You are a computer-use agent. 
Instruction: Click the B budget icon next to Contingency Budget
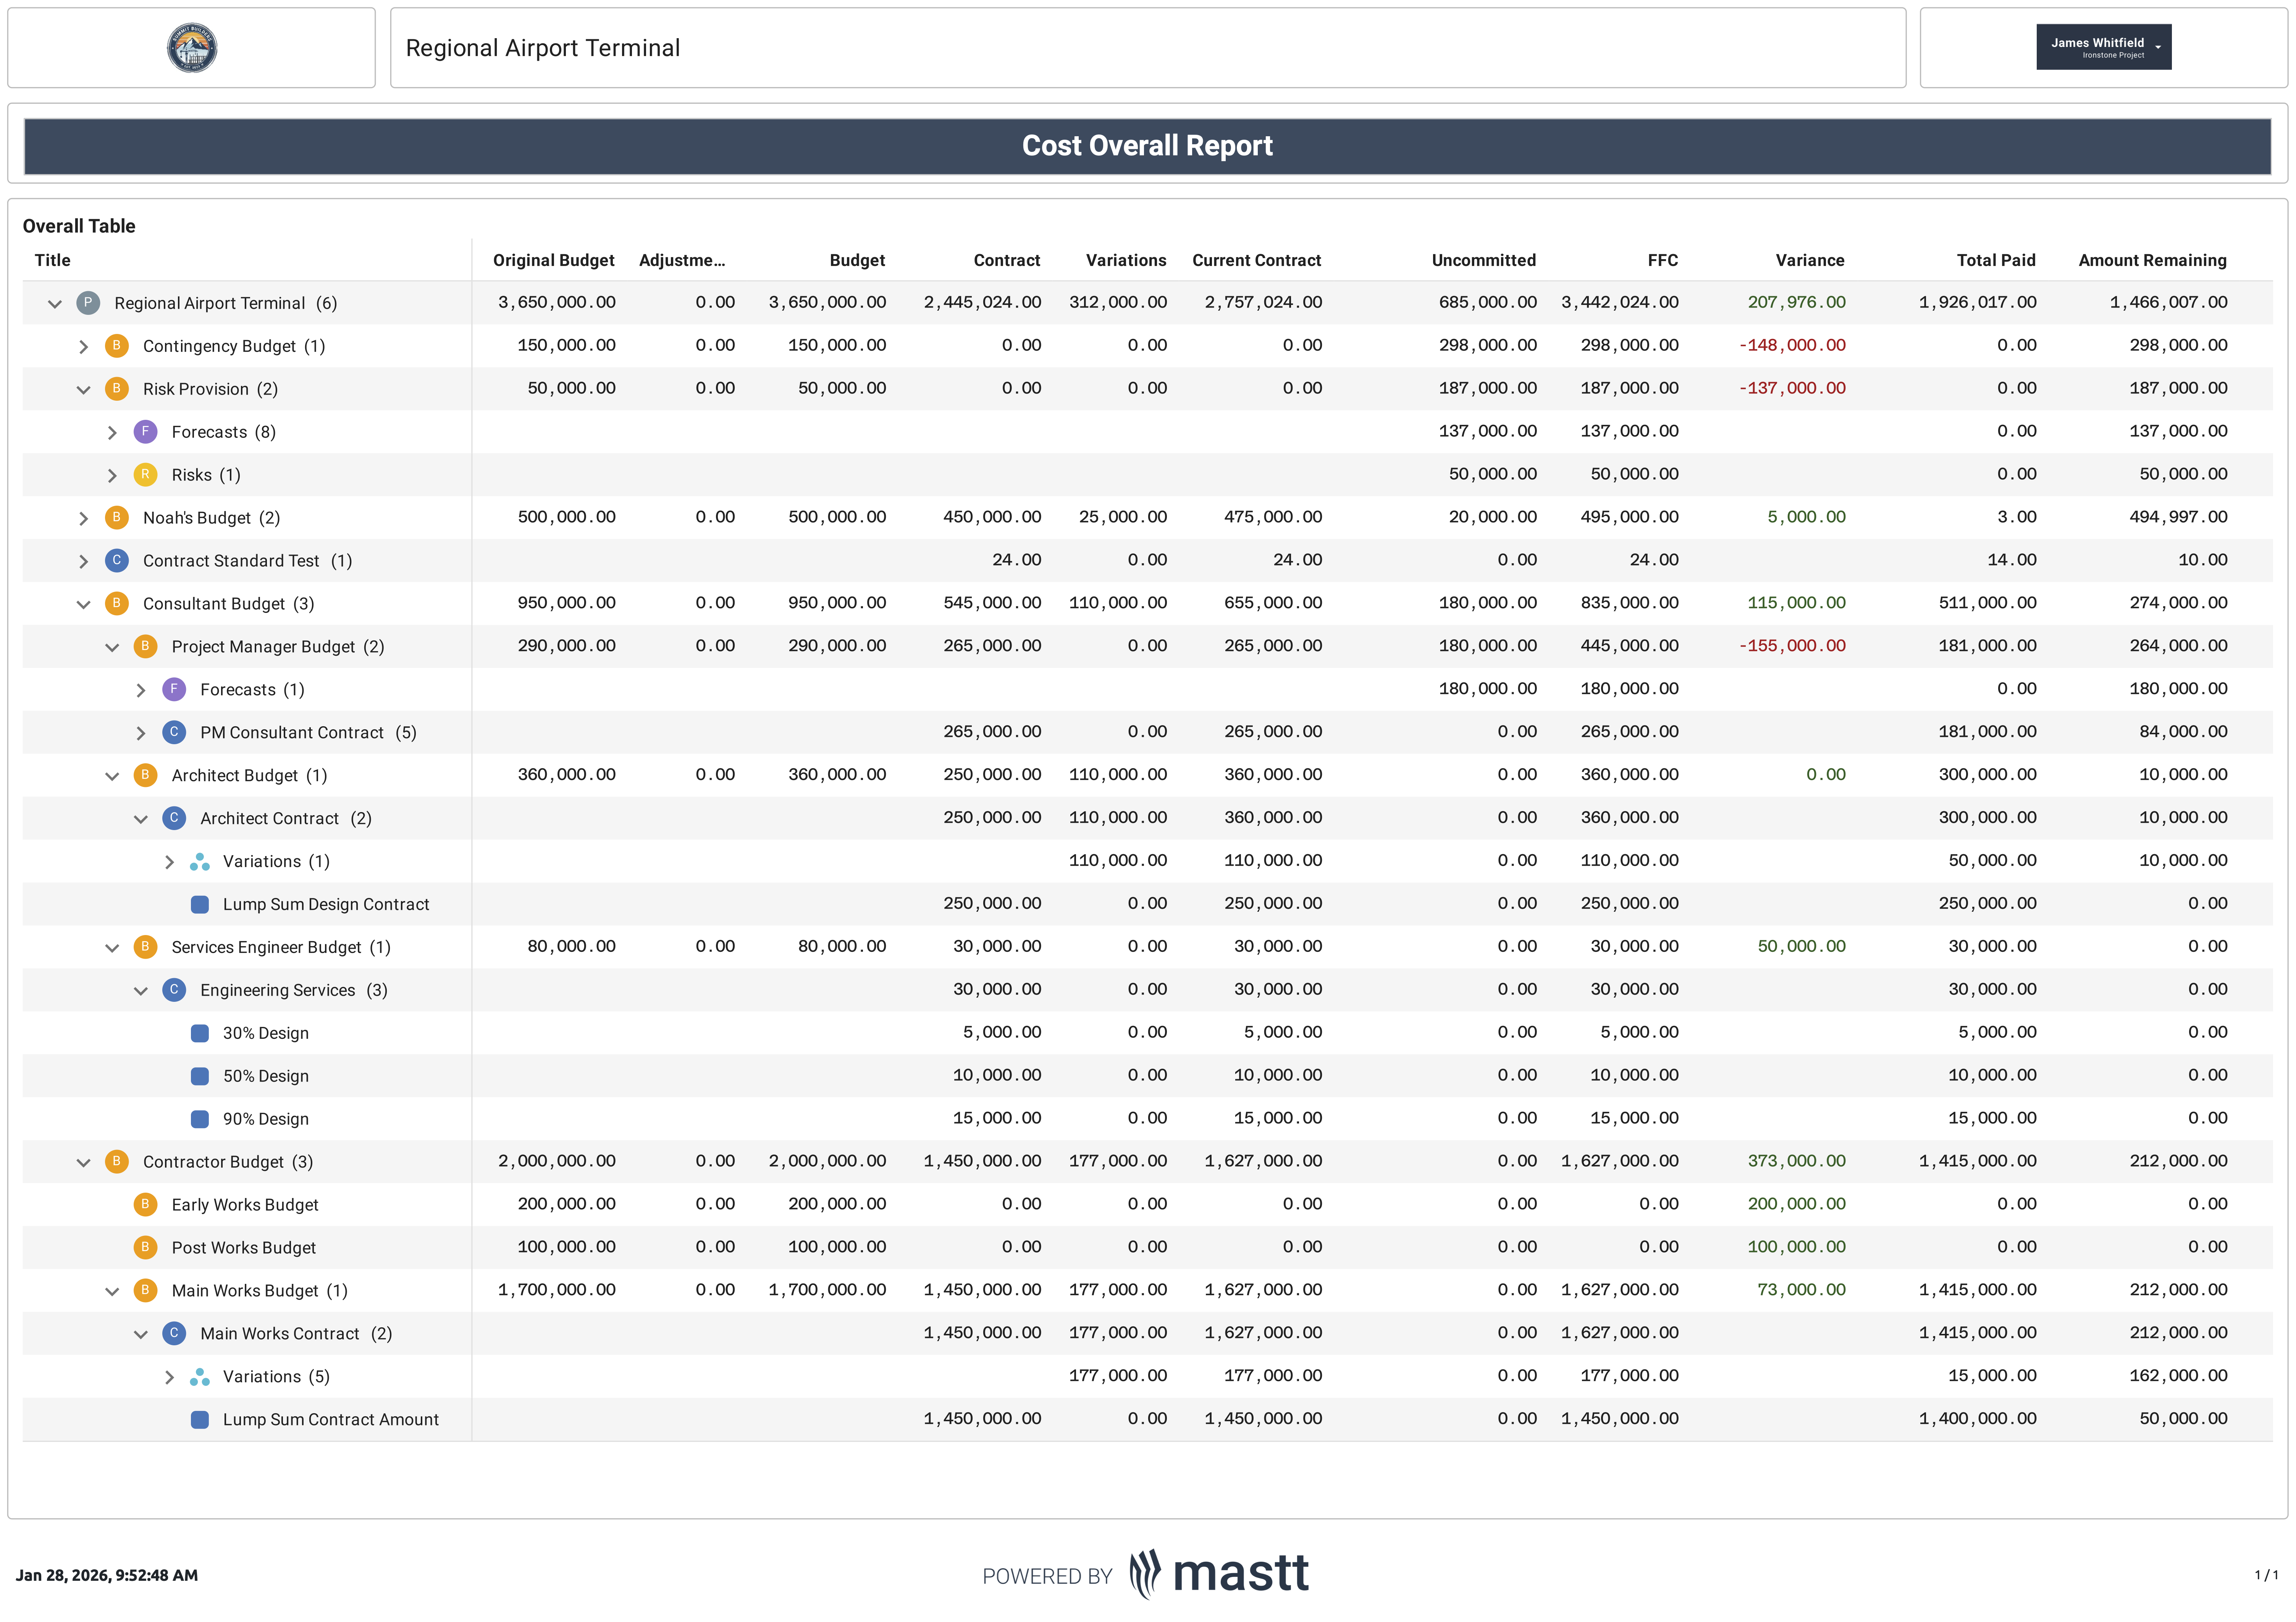click(x=117, y=346)
